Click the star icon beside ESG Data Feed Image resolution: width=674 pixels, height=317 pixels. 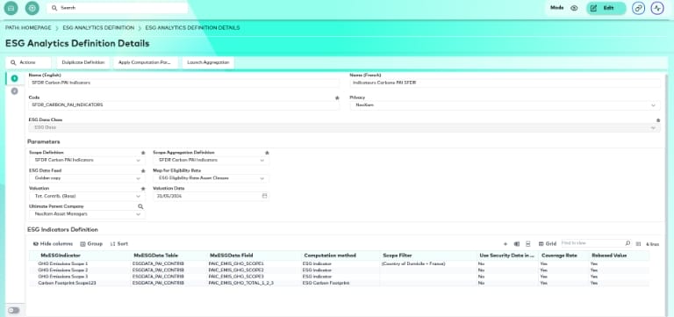[143, 170]
